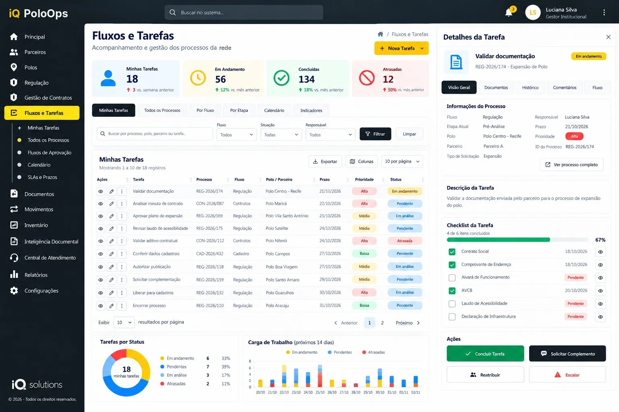Close the Detalhes da Tarefa panel

(609, 37)
